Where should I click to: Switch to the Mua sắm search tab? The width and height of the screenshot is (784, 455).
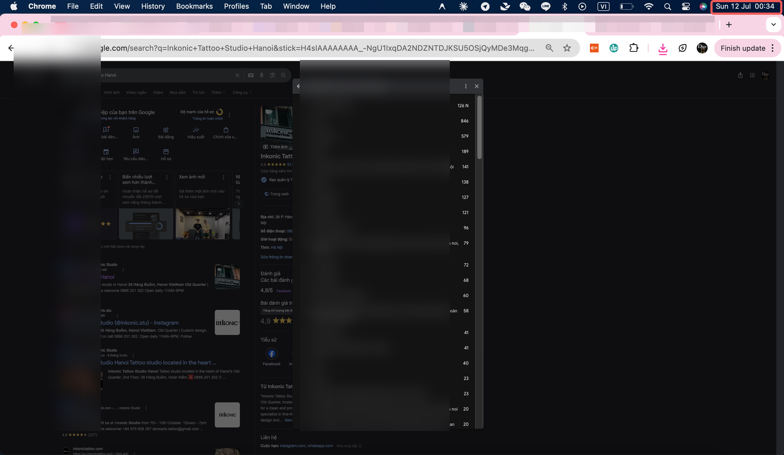pos(178,92)
